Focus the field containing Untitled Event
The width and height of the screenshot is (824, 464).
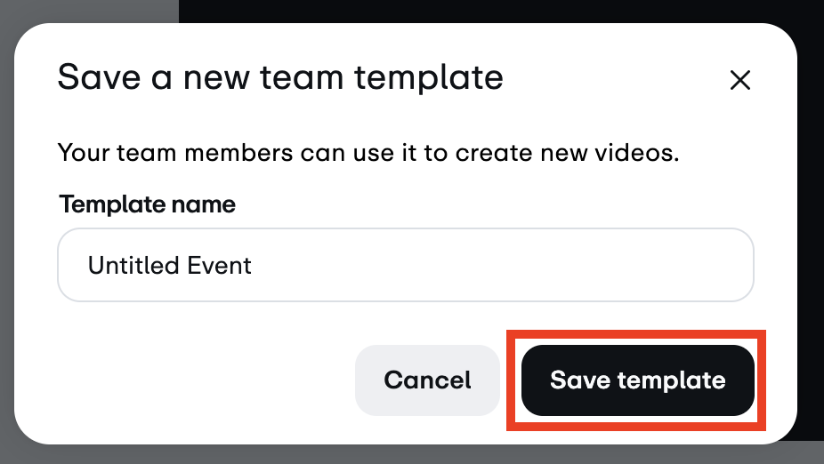point(406,265)
